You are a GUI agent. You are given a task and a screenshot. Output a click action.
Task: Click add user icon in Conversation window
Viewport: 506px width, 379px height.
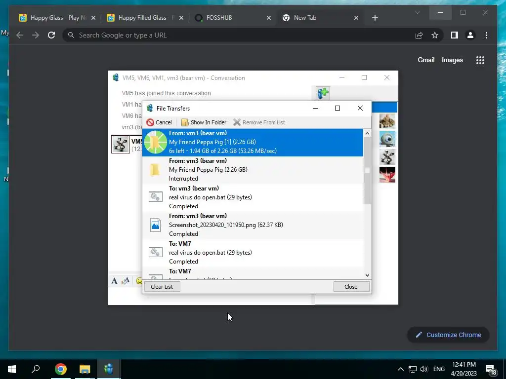(323, 93)
